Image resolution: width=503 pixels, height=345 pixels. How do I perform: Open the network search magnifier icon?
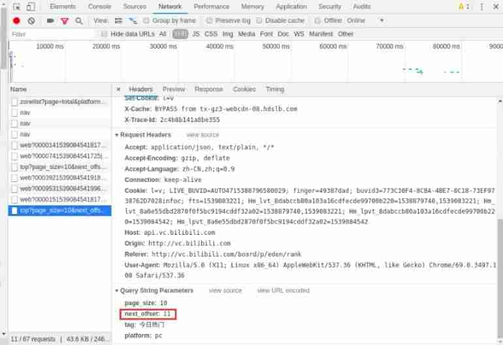coord(79,21)
